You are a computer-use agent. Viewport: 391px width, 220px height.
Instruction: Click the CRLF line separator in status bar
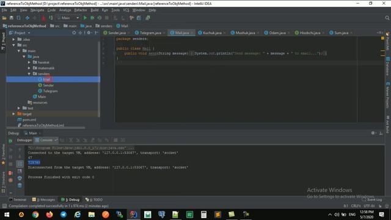(x=356, y=206)
